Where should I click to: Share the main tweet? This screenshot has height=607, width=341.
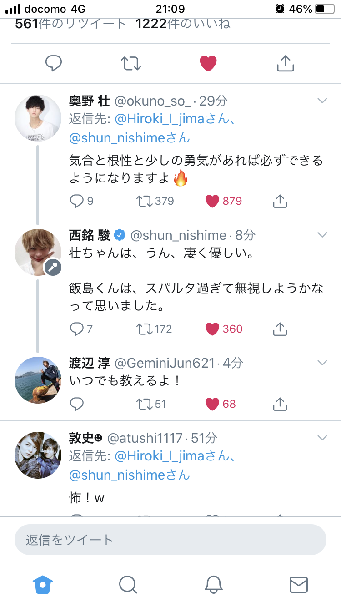tap(286, 63)
